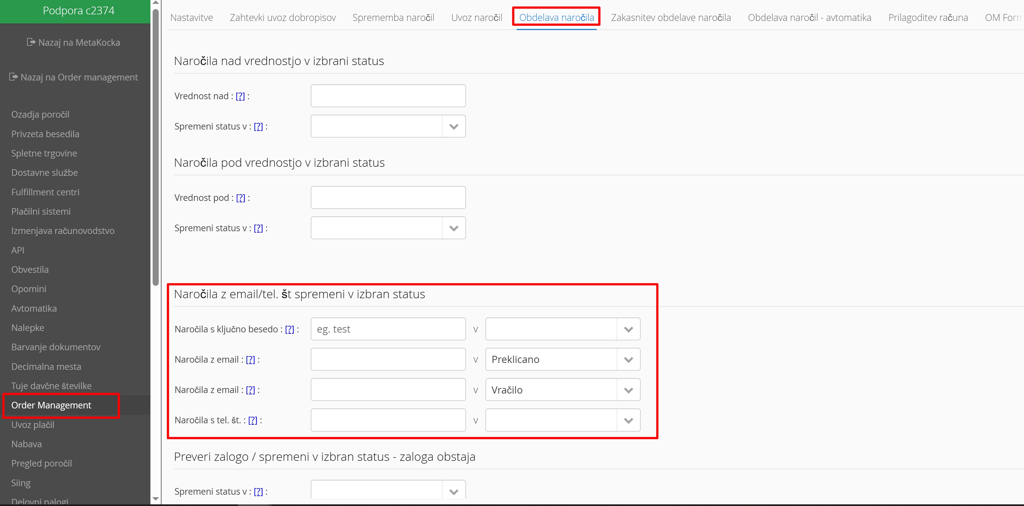Screen dimensions: 1024x506
Task: Open Zakasnitev obdelave naročila tab
Action: [x=671, y=17]
